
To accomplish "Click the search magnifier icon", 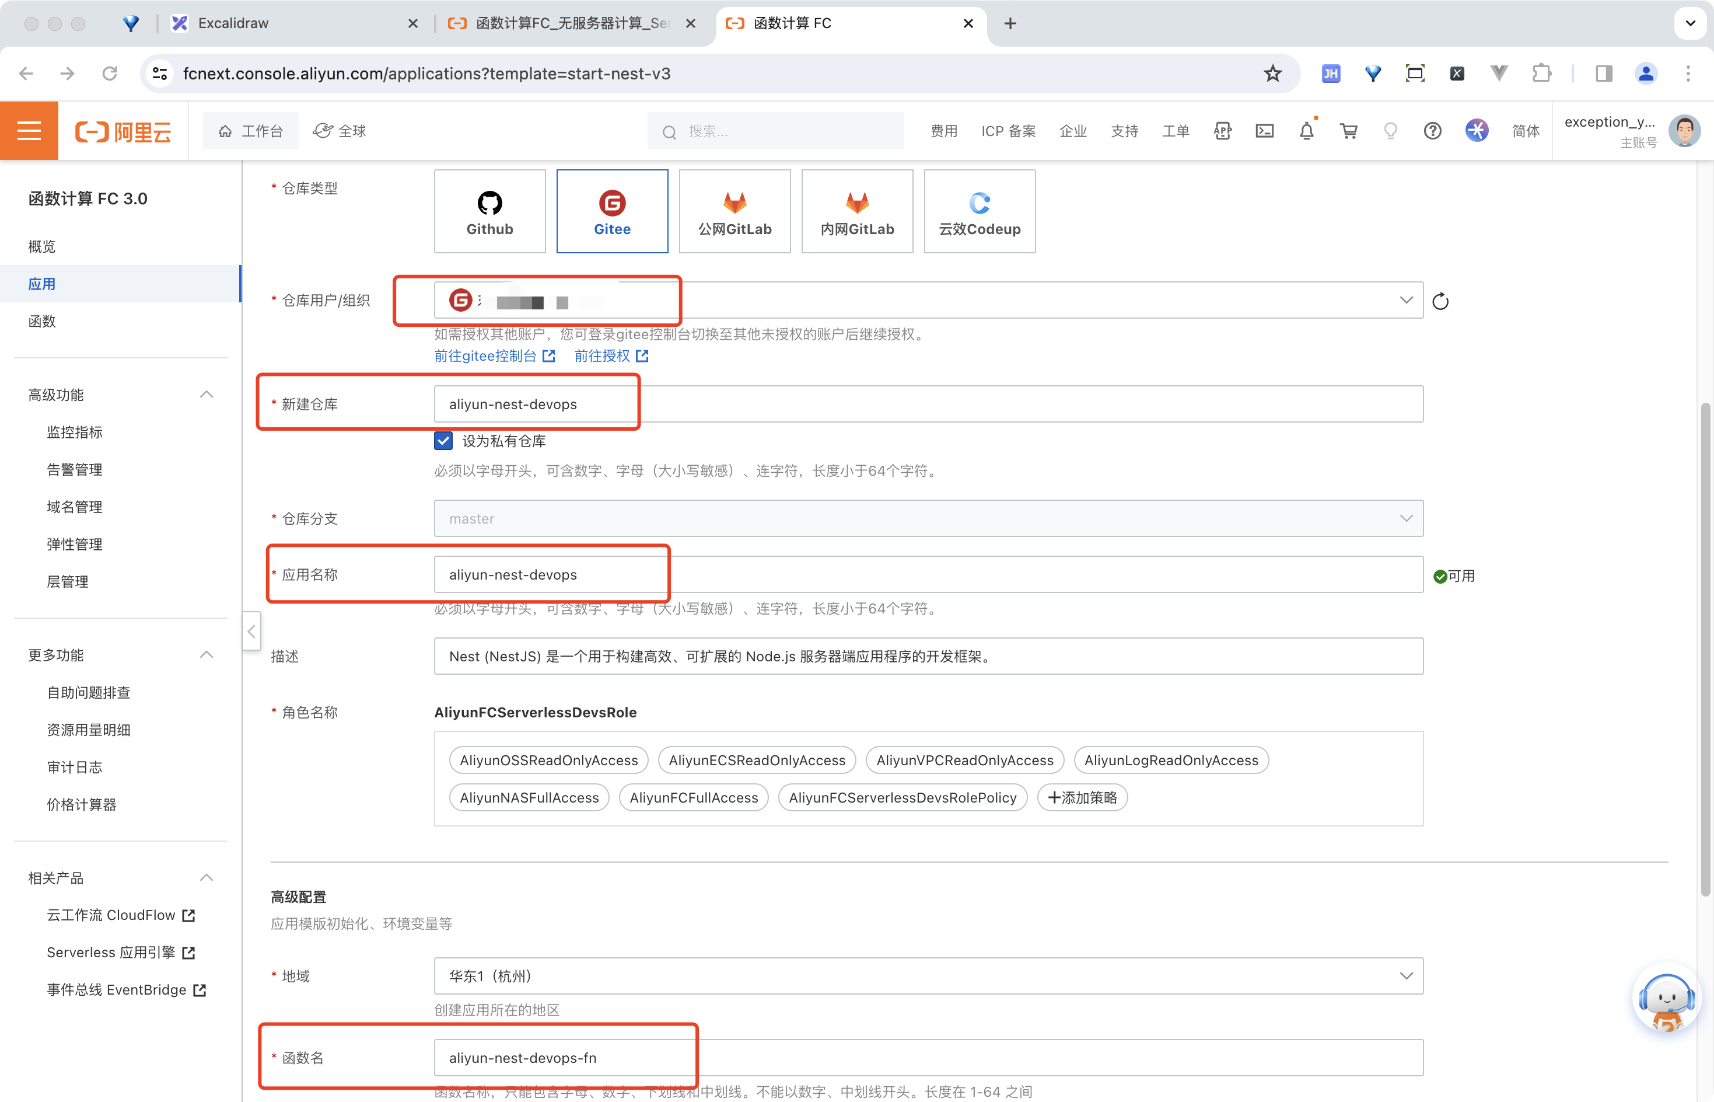I will click(669, 132).
